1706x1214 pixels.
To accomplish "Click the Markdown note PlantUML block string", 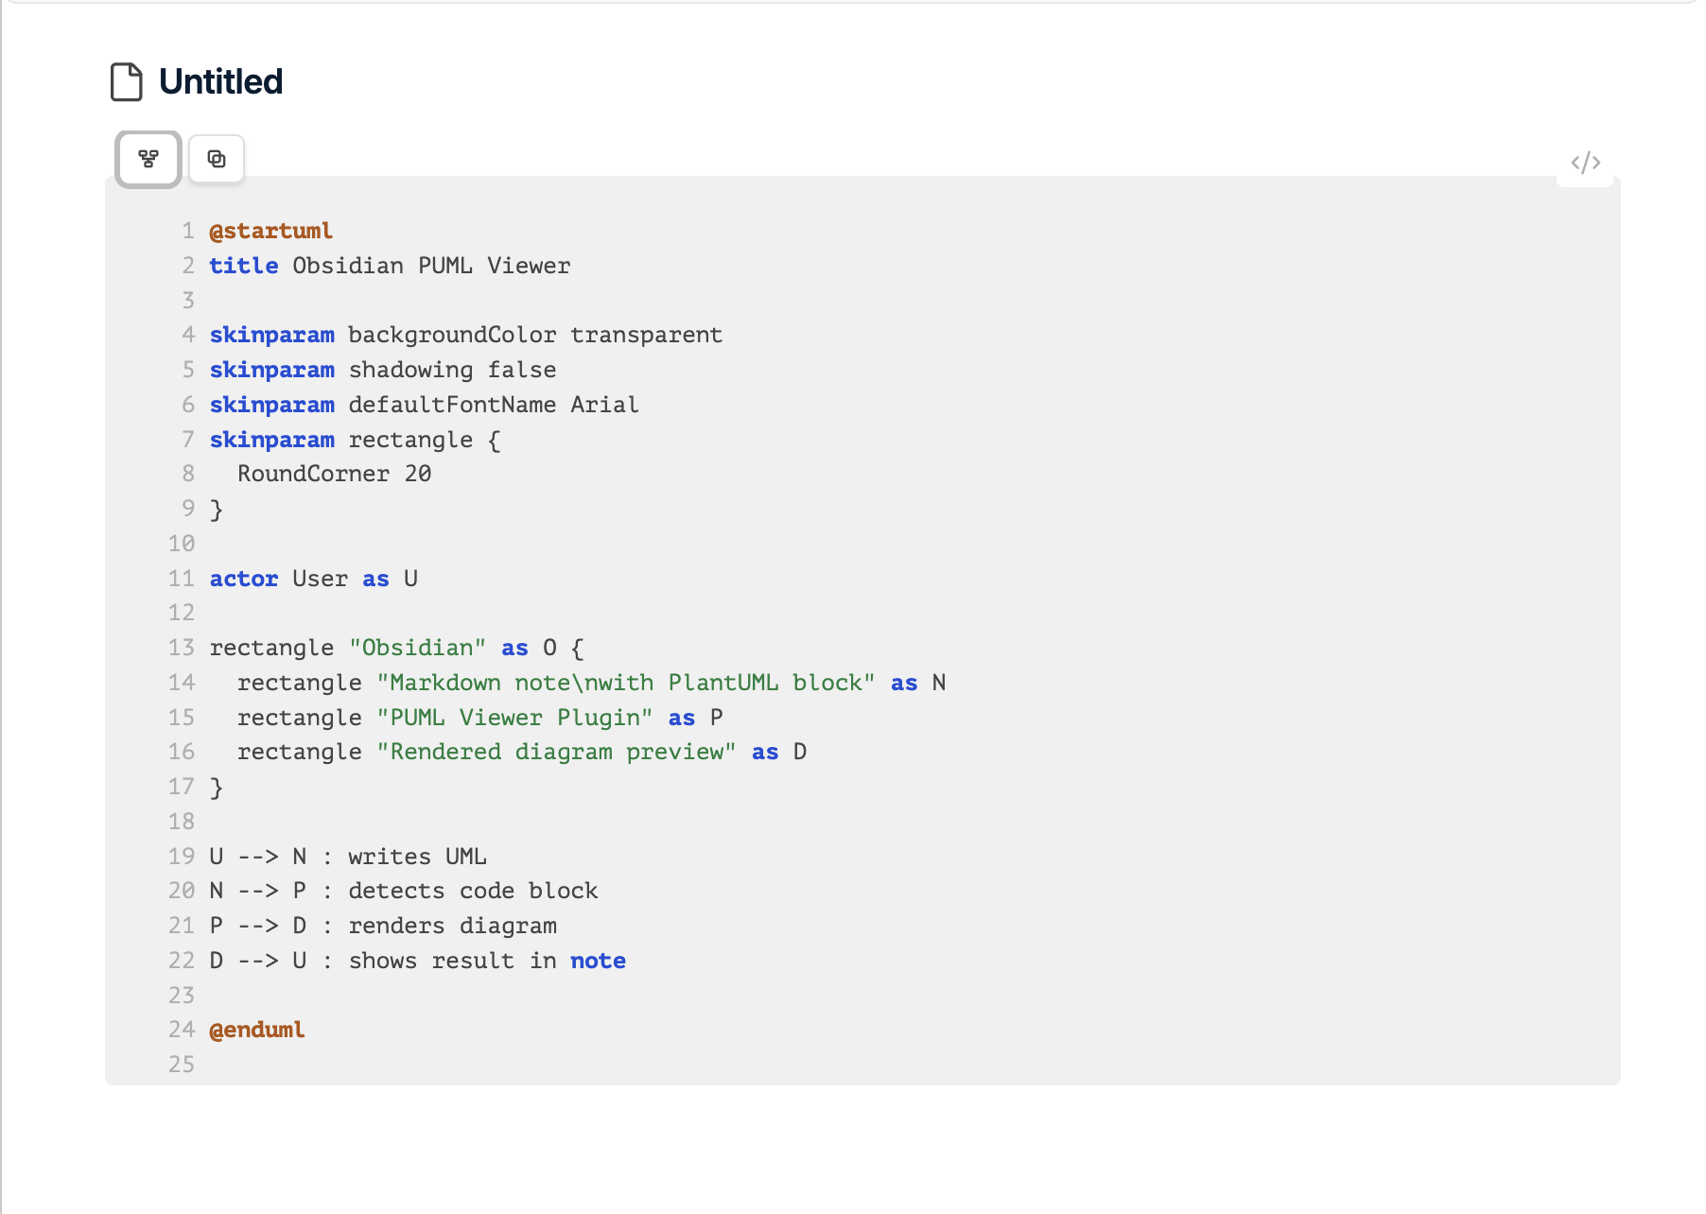I will 626,683.
